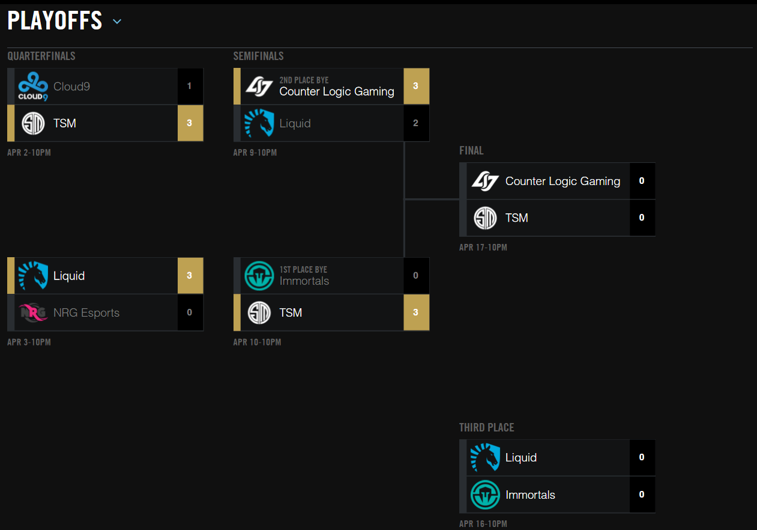Click Counter Logic Gaming's score 0 in final
This screenshot has width=757, height=530.
(x=642, y=181)
